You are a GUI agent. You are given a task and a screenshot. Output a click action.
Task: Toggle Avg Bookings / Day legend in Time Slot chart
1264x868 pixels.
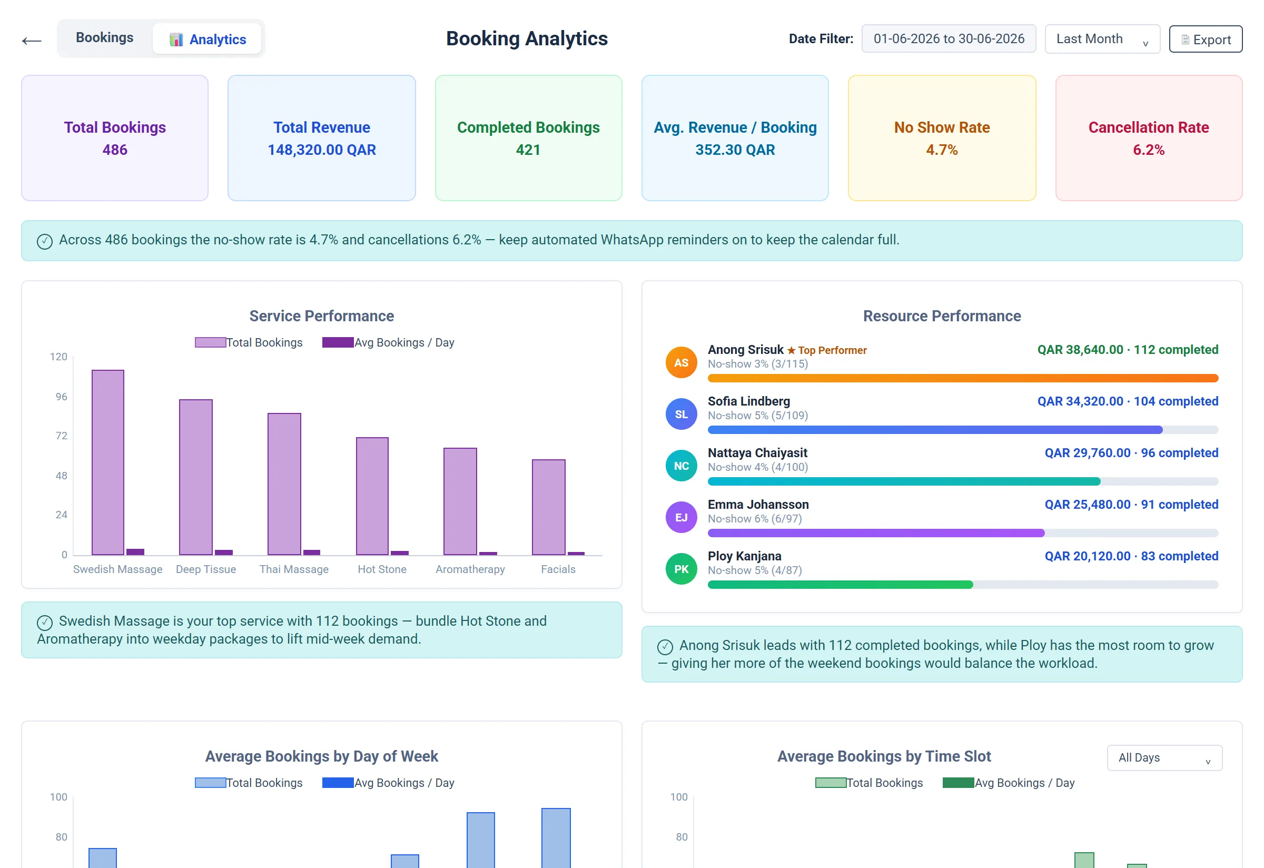tap(1009, 783)
